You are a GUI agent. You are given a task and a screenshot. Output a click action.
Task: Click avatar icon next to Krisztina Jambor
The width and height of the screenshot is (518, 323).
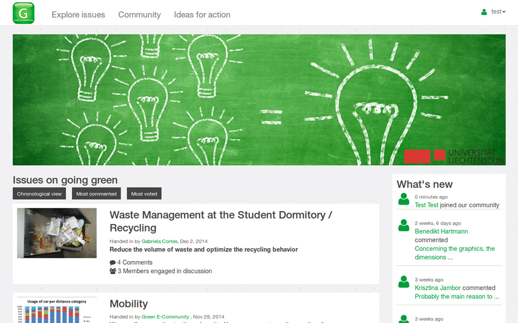tap(404, 282)
